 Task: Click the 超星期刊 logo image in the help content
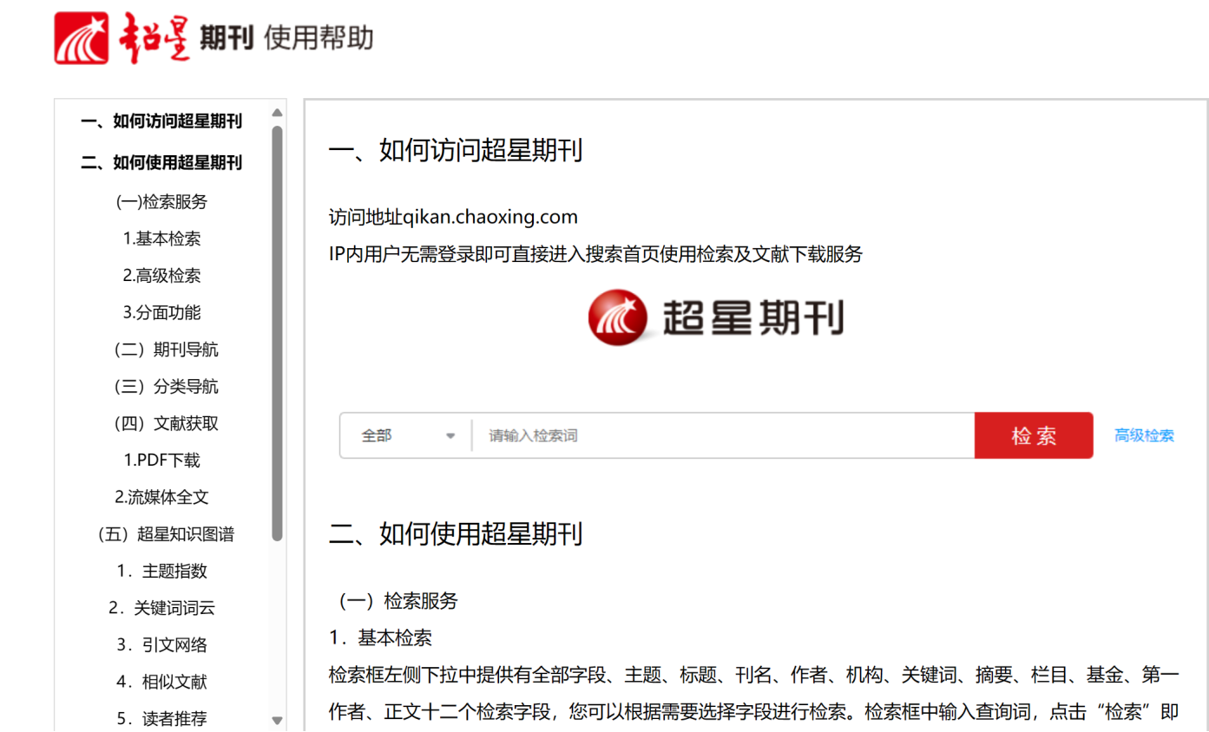coord(716,317)
